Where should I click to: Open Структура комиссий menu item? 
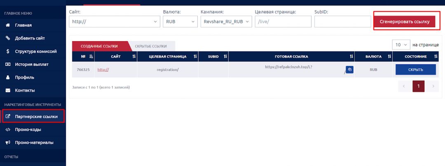pos(33,51)
